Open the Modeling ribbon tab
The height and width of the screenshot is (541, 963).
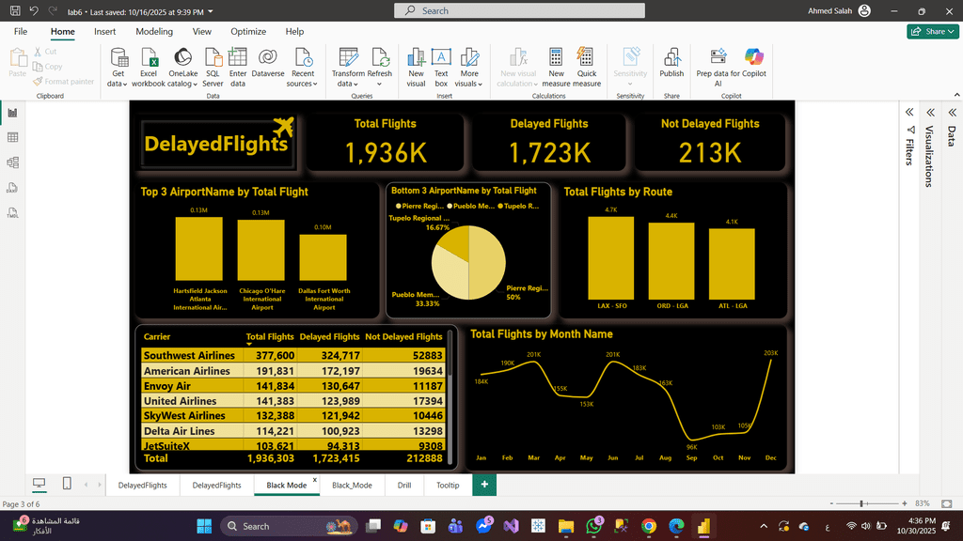click(x=154, y=31)
